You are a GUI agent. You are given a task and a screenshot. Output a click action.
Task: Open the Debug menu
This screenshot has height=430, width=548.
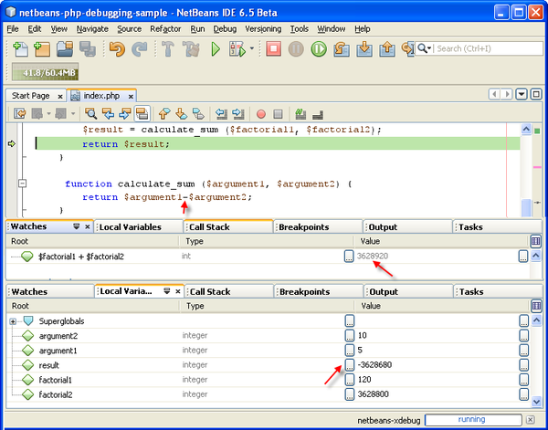click(x=224, y=29)
